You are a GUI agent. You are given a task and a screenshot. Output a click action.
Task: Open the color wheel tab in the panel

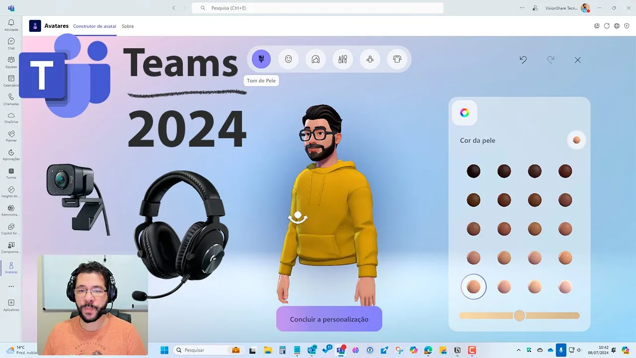[x=465, y=113]
